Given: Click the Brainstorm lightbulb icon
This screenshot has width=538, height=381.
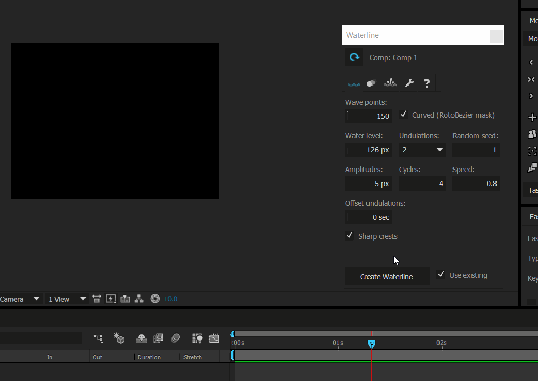Looking at the screenshot, I should (x=197, y=338).
